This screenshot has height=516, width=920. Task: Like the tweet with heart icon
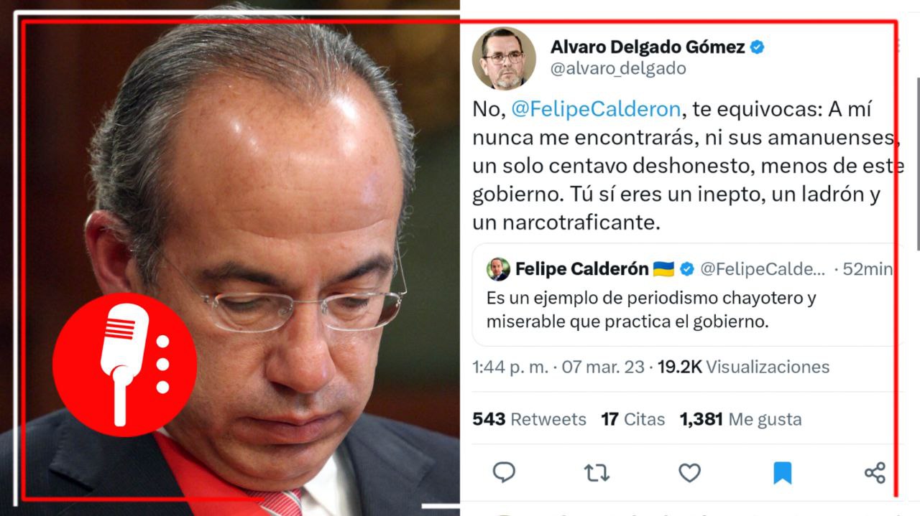coord(689,473)
